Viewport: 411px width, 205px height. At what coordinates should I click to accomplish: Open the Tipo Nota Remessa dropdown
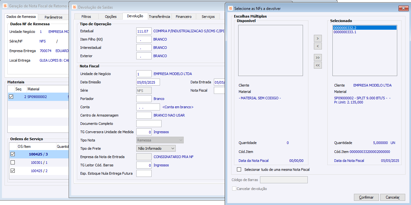click(160, 140)
